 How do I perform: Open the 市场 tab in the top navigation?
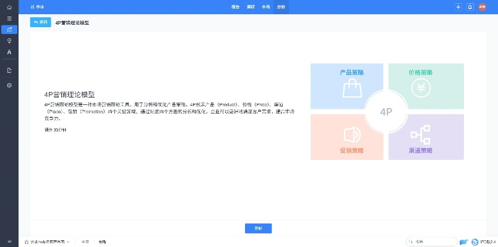pos(266,7)
